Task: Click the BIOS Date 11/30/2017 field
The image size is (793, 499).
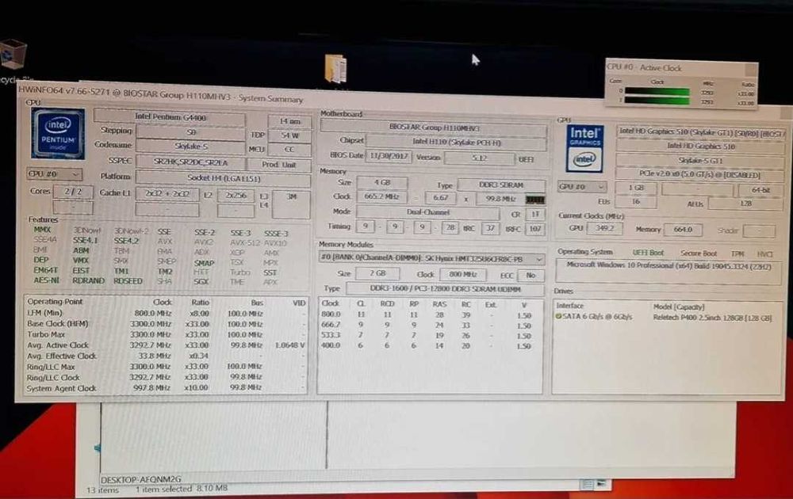Action: point(389,156)
